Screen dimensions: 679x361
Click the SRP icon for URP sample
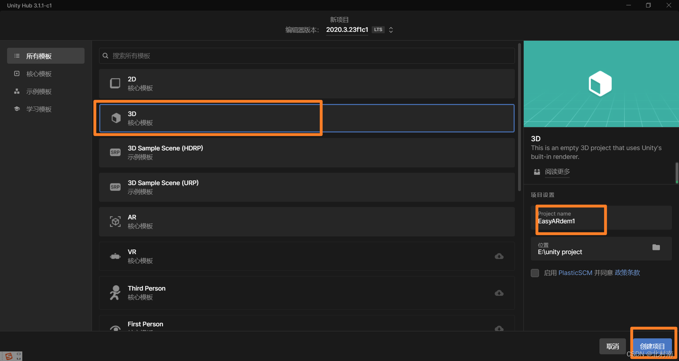115,187
